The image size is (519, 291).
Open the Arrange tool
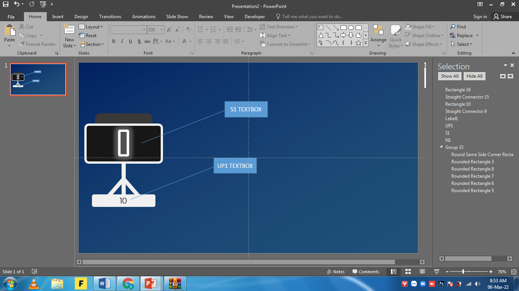[378, 36]
